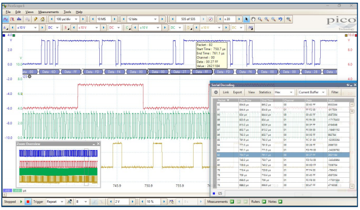Minimize the Zoom Overview panel
This screenshot has width=360, height=210.
[x=94, y=144]
